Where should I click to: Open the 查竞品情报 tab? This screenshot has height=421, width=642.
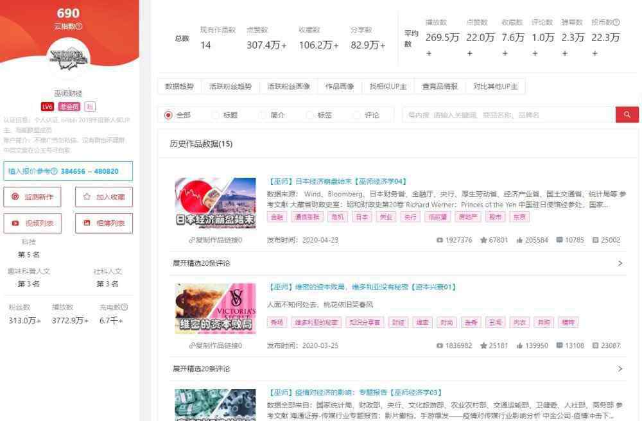440,87
